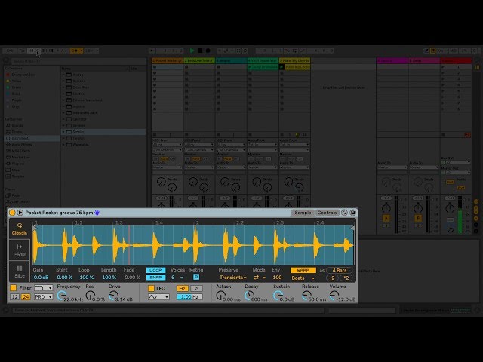The image size is (483, 362).
Task: Launch the Piano Big Chords clip
Action: pyautogui.click(x=281, y=67)
